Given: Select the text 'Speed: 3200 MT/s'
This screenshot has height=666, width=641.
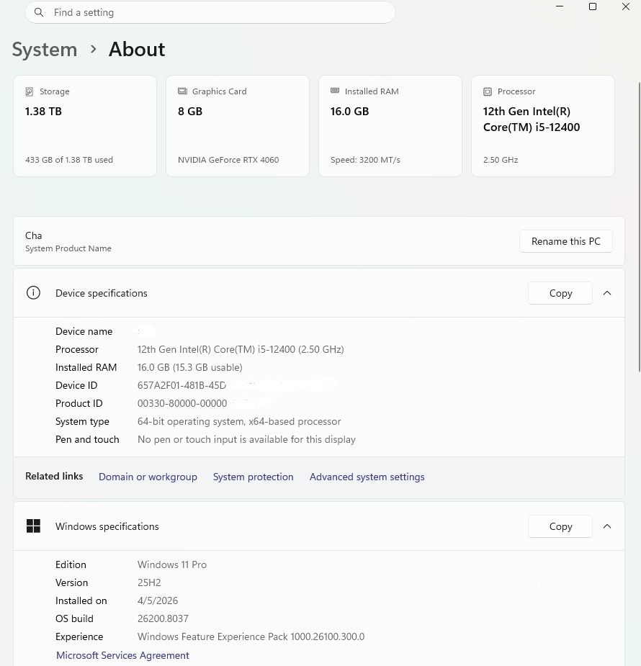Looking at the screenshot, I should [x=365, y=160].
